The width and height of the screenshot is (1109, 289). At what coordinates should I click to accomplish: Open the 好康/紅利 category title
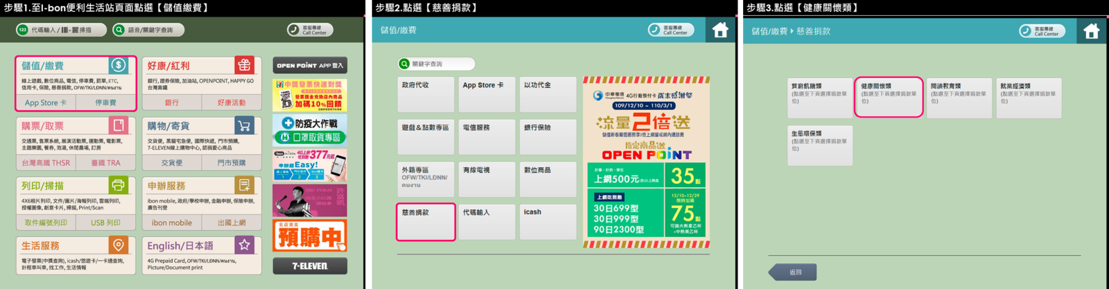point(168,66)
